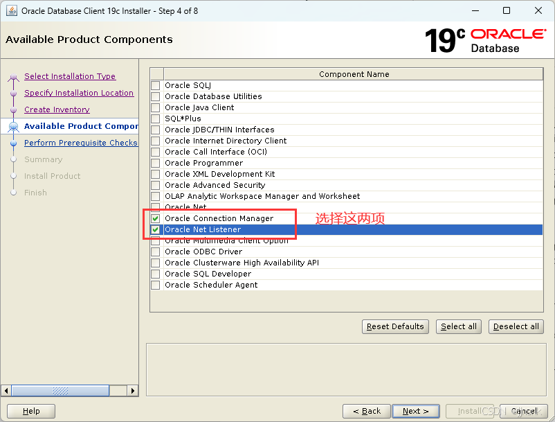Image resolution: width=555 pixels, height=422 pixels.
Task: Check the Oracle Scheduler Agent checkbox
Action: pos(156,285)
